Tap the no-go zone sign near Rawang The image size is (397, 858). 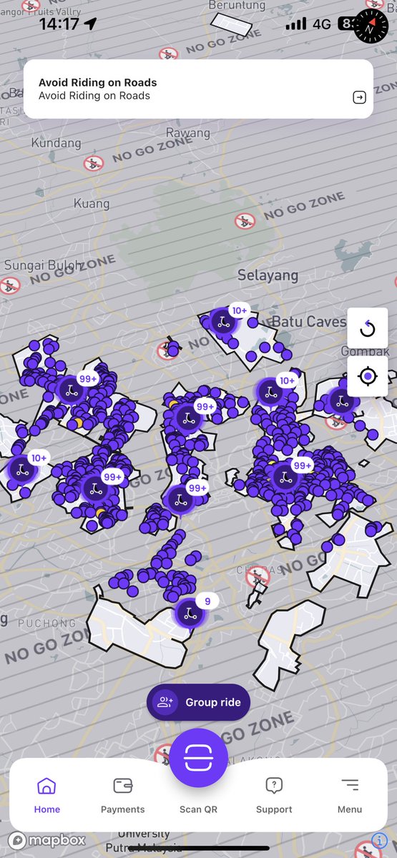point(93,164)
